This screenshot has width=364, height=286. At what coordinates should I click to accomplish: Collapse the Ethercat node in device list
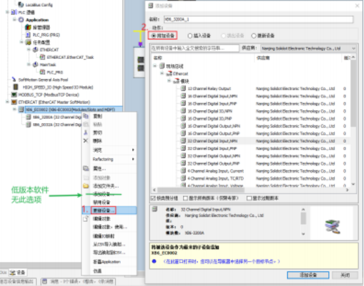162,73
